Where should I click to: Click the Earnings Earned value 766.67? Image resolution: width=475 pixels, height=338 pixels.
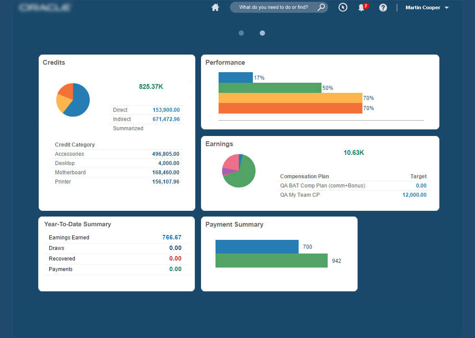172,237
